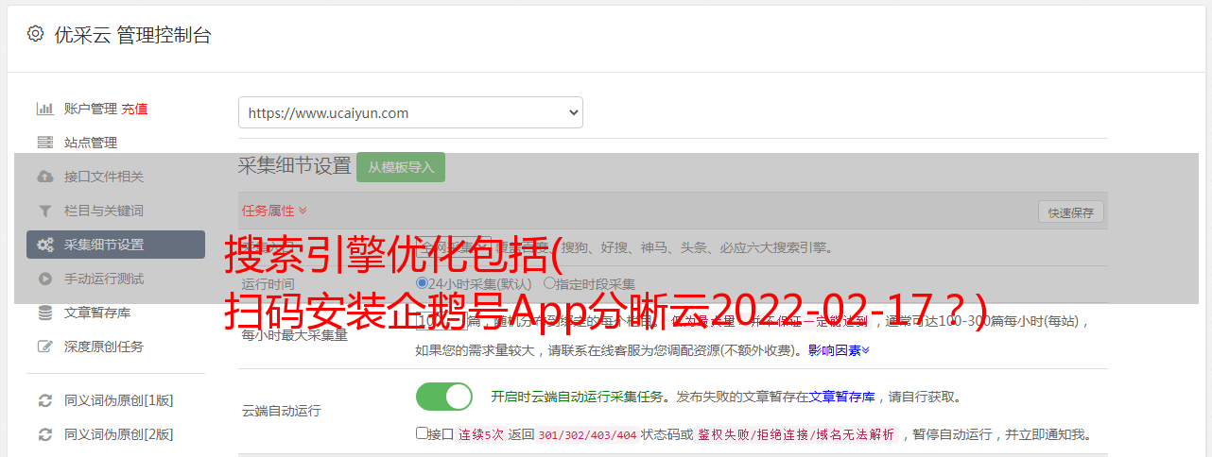The width and height of the screenshot is (1212, 457).
Task: Open 同义词伪原创[2版] in the sidebar
Action: (x=119, y=434)
